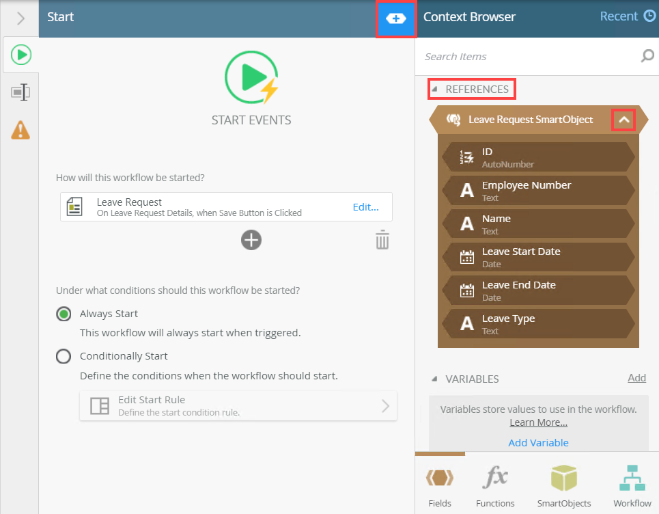Viewport: 659px width, 514px height.
Task: Select the ID AutoNumber field
Action: coord(538,157)
